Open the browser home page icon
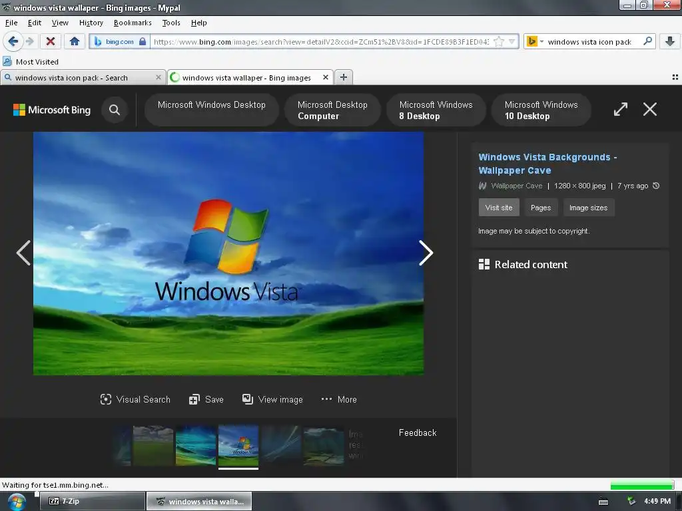Viewport: 682px width, 511px height. point(75,41)
